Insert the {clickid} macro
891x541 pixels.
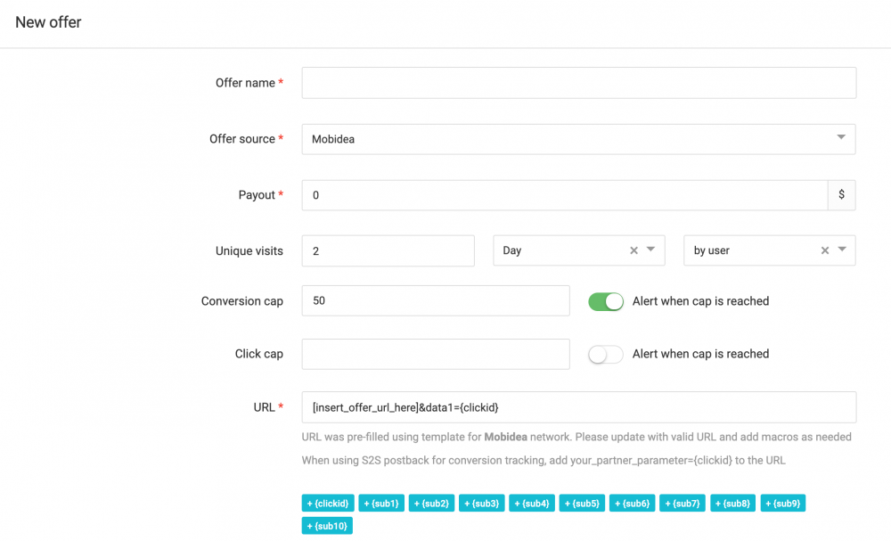328,503
